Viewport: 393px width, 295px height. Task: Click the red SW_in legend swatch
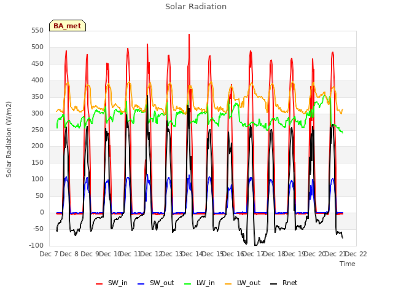tap(99, 284)
